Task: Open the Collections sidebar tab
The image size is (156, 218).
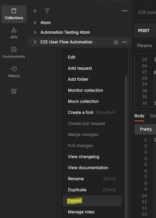Action: coord(14,14)
